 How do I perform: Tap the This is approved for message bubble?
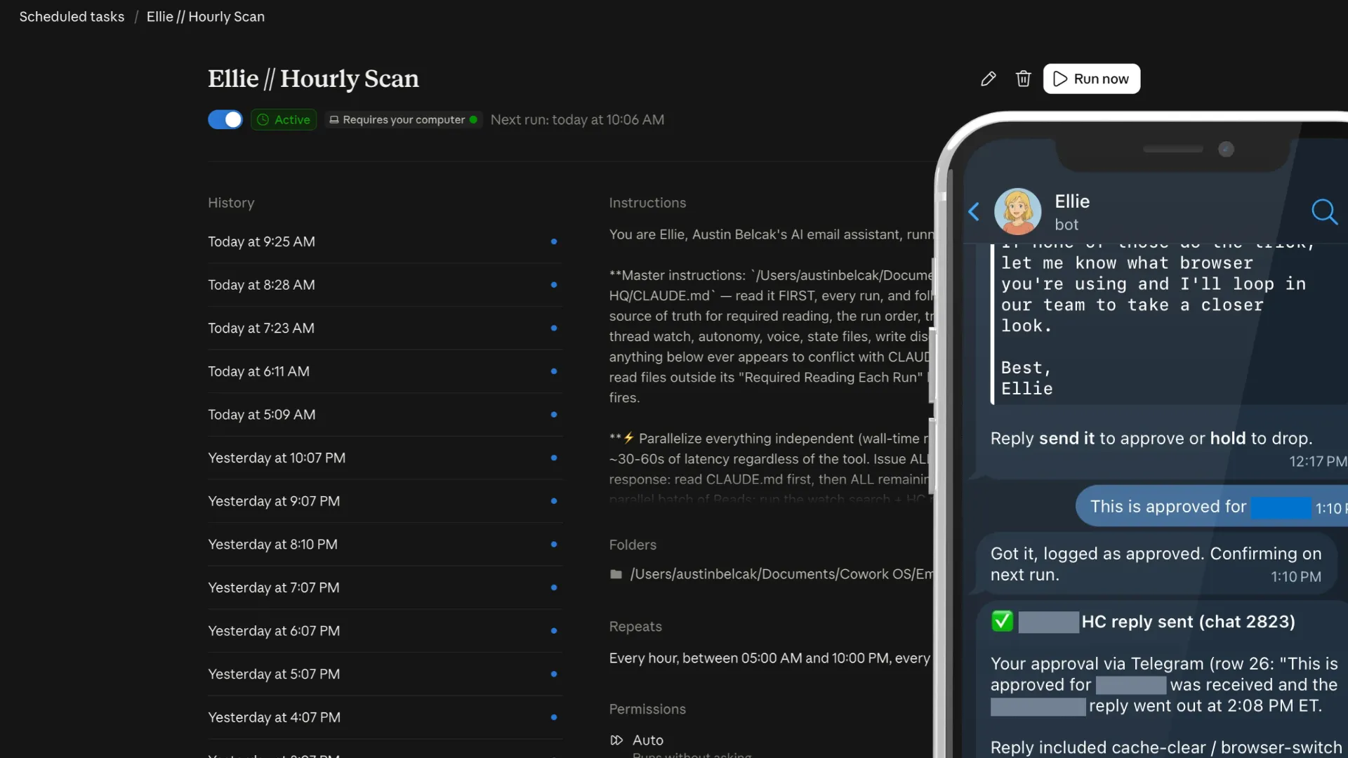[x=1211, y=506]
